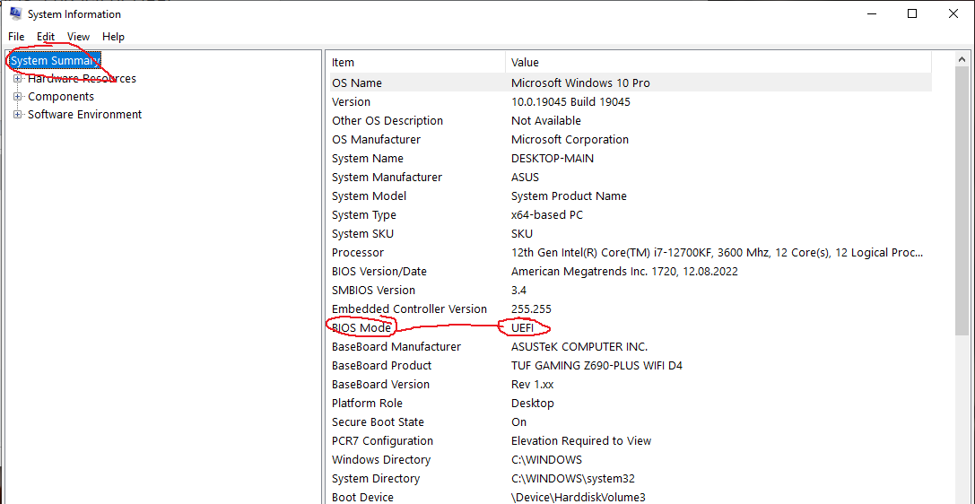Click the UEFI value

point(522,327)
